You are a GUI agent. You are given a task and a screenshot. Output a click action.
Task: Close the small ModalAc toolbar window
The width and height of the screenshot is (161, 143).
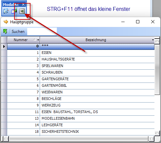(23, 5)
